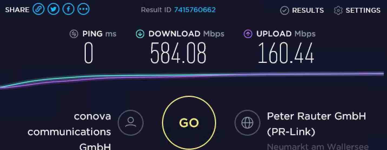Viewport: 387px width, 150px height.
Task: Share result on Twitter
Action: click(x=53, y=9)
